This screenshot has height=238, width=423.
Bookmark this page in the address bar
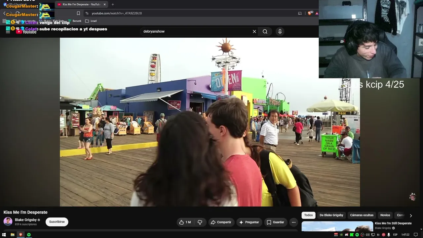78,13
